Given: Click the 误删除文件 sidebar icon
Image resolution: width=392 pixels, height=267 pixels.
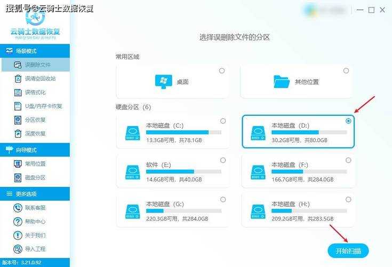Looking at the screenshot, I should click(18, 65).
